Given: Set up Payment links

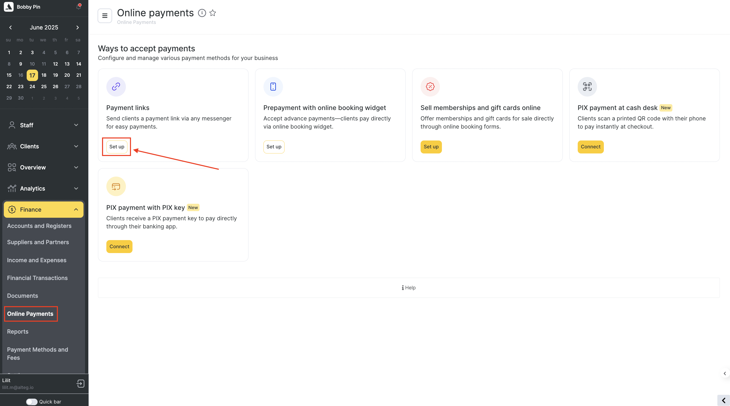Looking at the screenshot, I should [x=117, y=147].
